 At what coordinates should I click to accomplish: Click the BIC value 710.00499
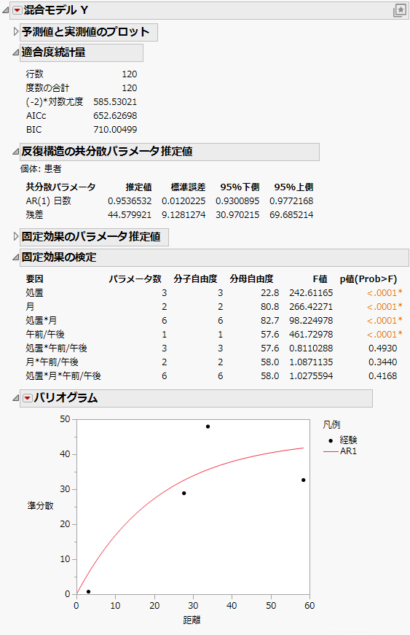(x=115, y=130)
